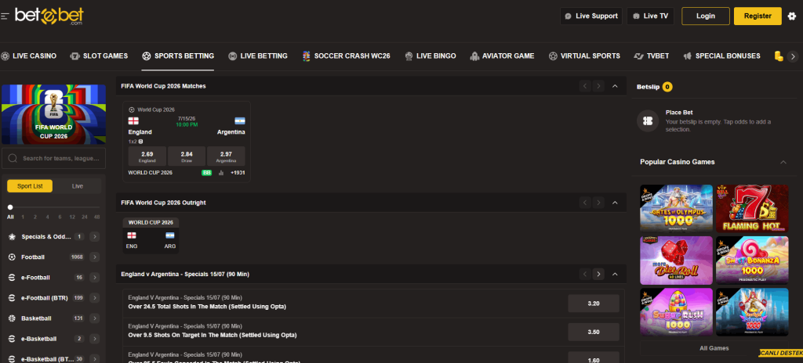The image size is (803, 363).
Task: Show +1931 more markets for England match
Action: [x=238, y=173]
